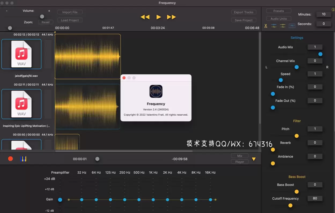Start recording with the red record button
Viewport: 335px width, 213px height.
point(10,159)
